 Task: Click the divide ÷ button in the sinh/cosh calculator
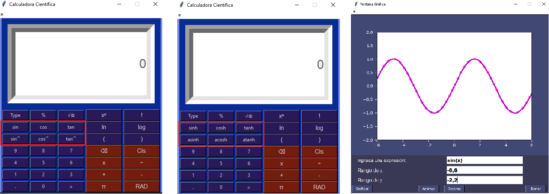319,164
